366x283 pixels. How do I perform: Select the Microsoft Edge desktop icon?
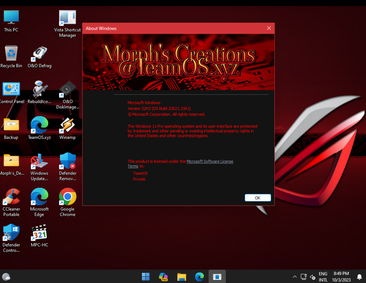click(x=39, y=203)
